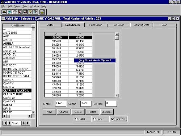
Task: Select the Eppler 100 radio option
Action: point(112,119)
